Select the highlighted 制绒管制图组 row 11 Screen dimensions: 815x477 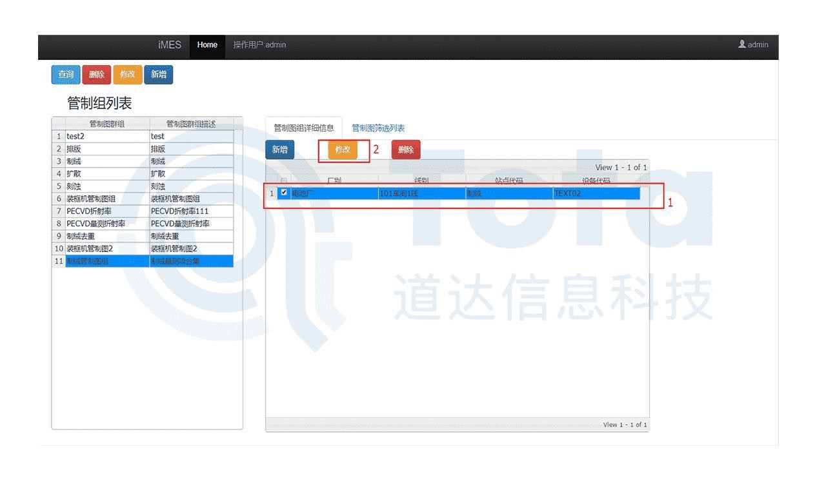click(143, 261)
